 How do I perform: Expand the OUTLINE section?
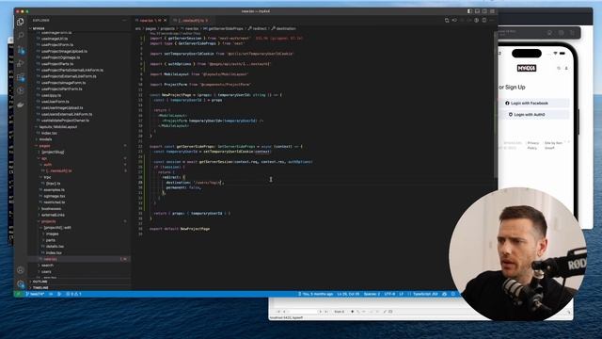40,282
